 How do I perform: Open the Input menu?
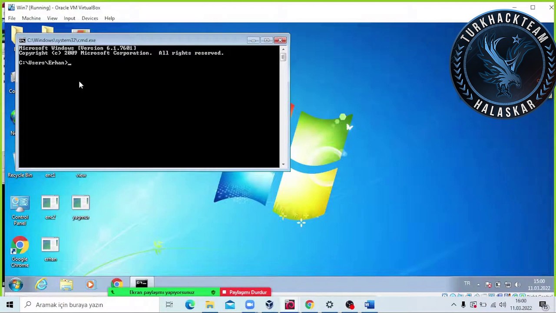(69, 18)
